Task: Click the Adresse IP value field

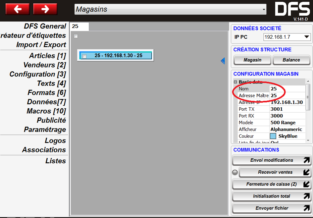Action: pos(287,102)
